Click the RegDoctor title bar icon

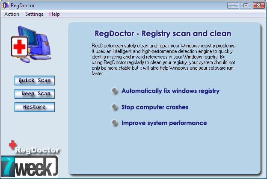[5, 5]
